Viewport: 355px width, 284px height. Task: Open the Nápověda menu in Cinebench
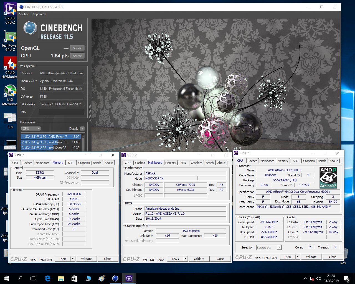(x=39, y=14)
